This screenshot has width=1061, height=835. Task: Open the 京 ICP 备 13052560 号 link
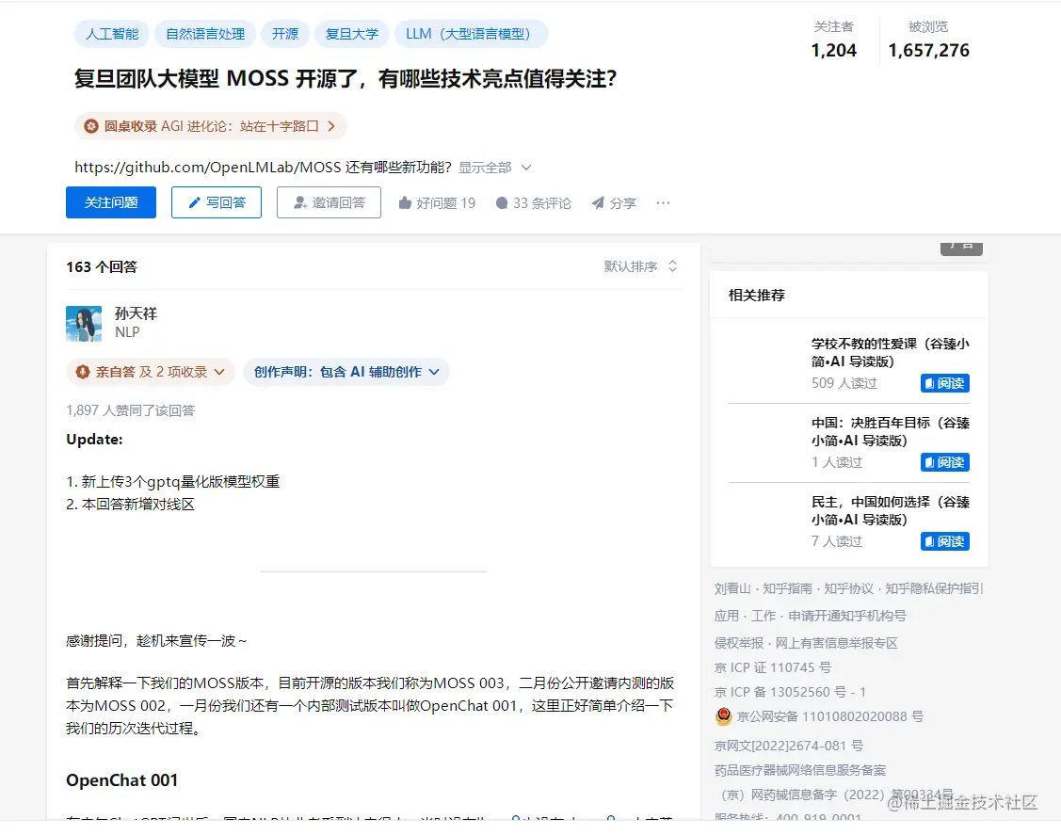[791, 692]
